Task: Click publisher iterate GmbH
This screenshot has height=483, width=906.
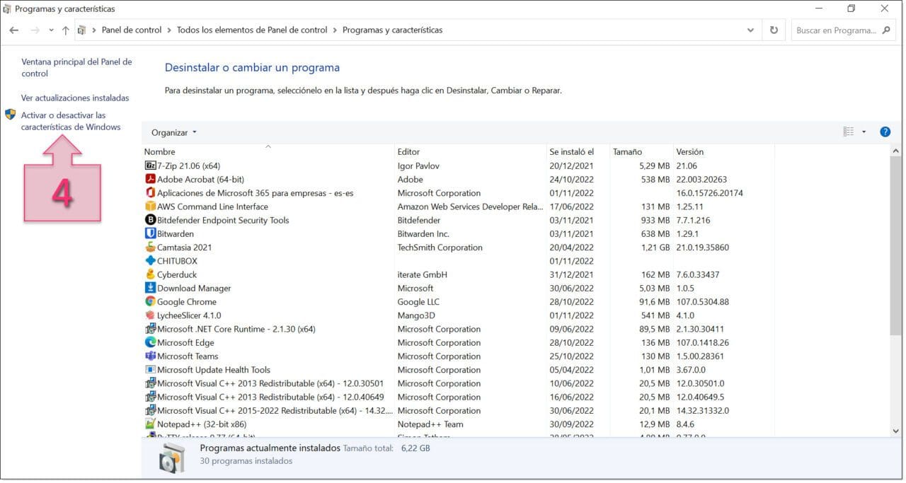Action: pos(423,274)
